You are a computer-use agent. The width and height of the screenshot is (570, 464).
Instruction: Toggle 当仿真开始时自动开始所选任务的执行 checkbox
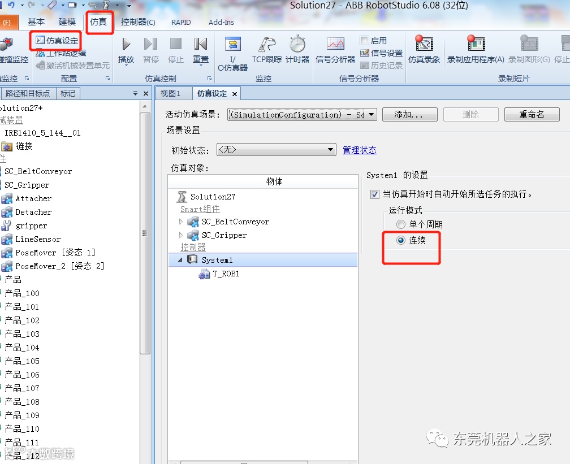(x=375, y=194)
